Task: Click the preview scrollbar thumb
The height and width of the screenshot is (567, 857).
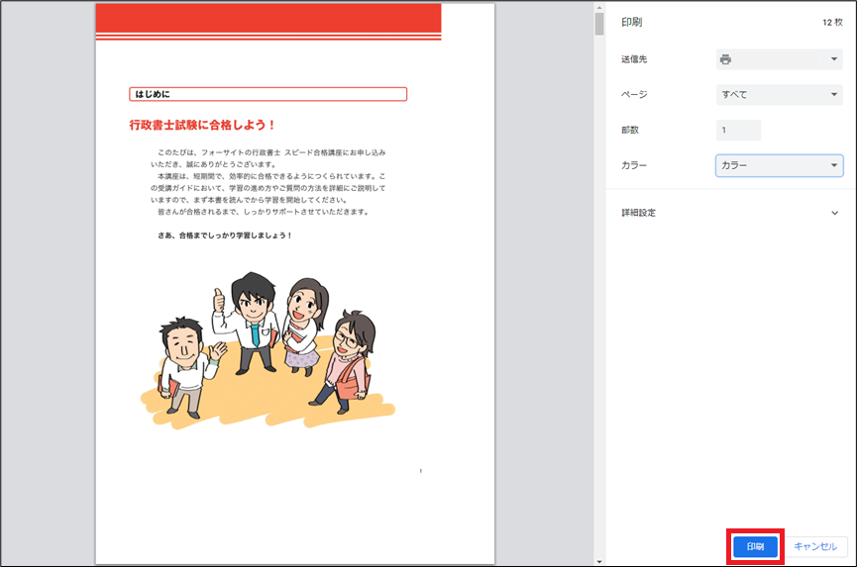Action: click(x=599, y=24)
